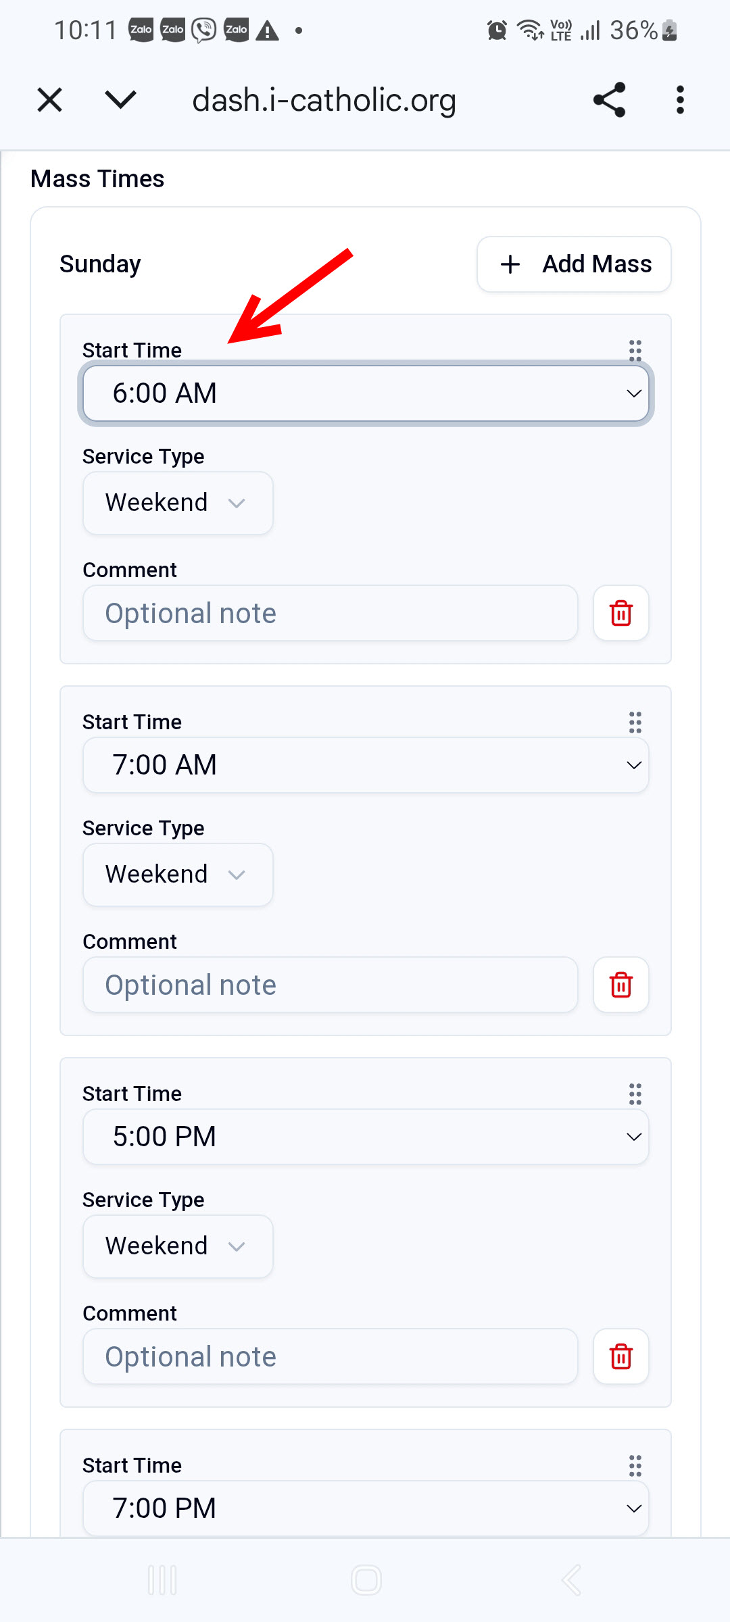This screenshot has width=730, height=1622.
Task: Change the 5:00 PM start time
Action: [x=366, y=1137]
